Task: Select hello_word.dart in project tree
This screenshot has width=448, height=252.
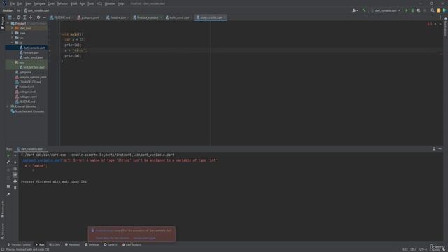Action: pyautogui.click(x=31, y=57)
